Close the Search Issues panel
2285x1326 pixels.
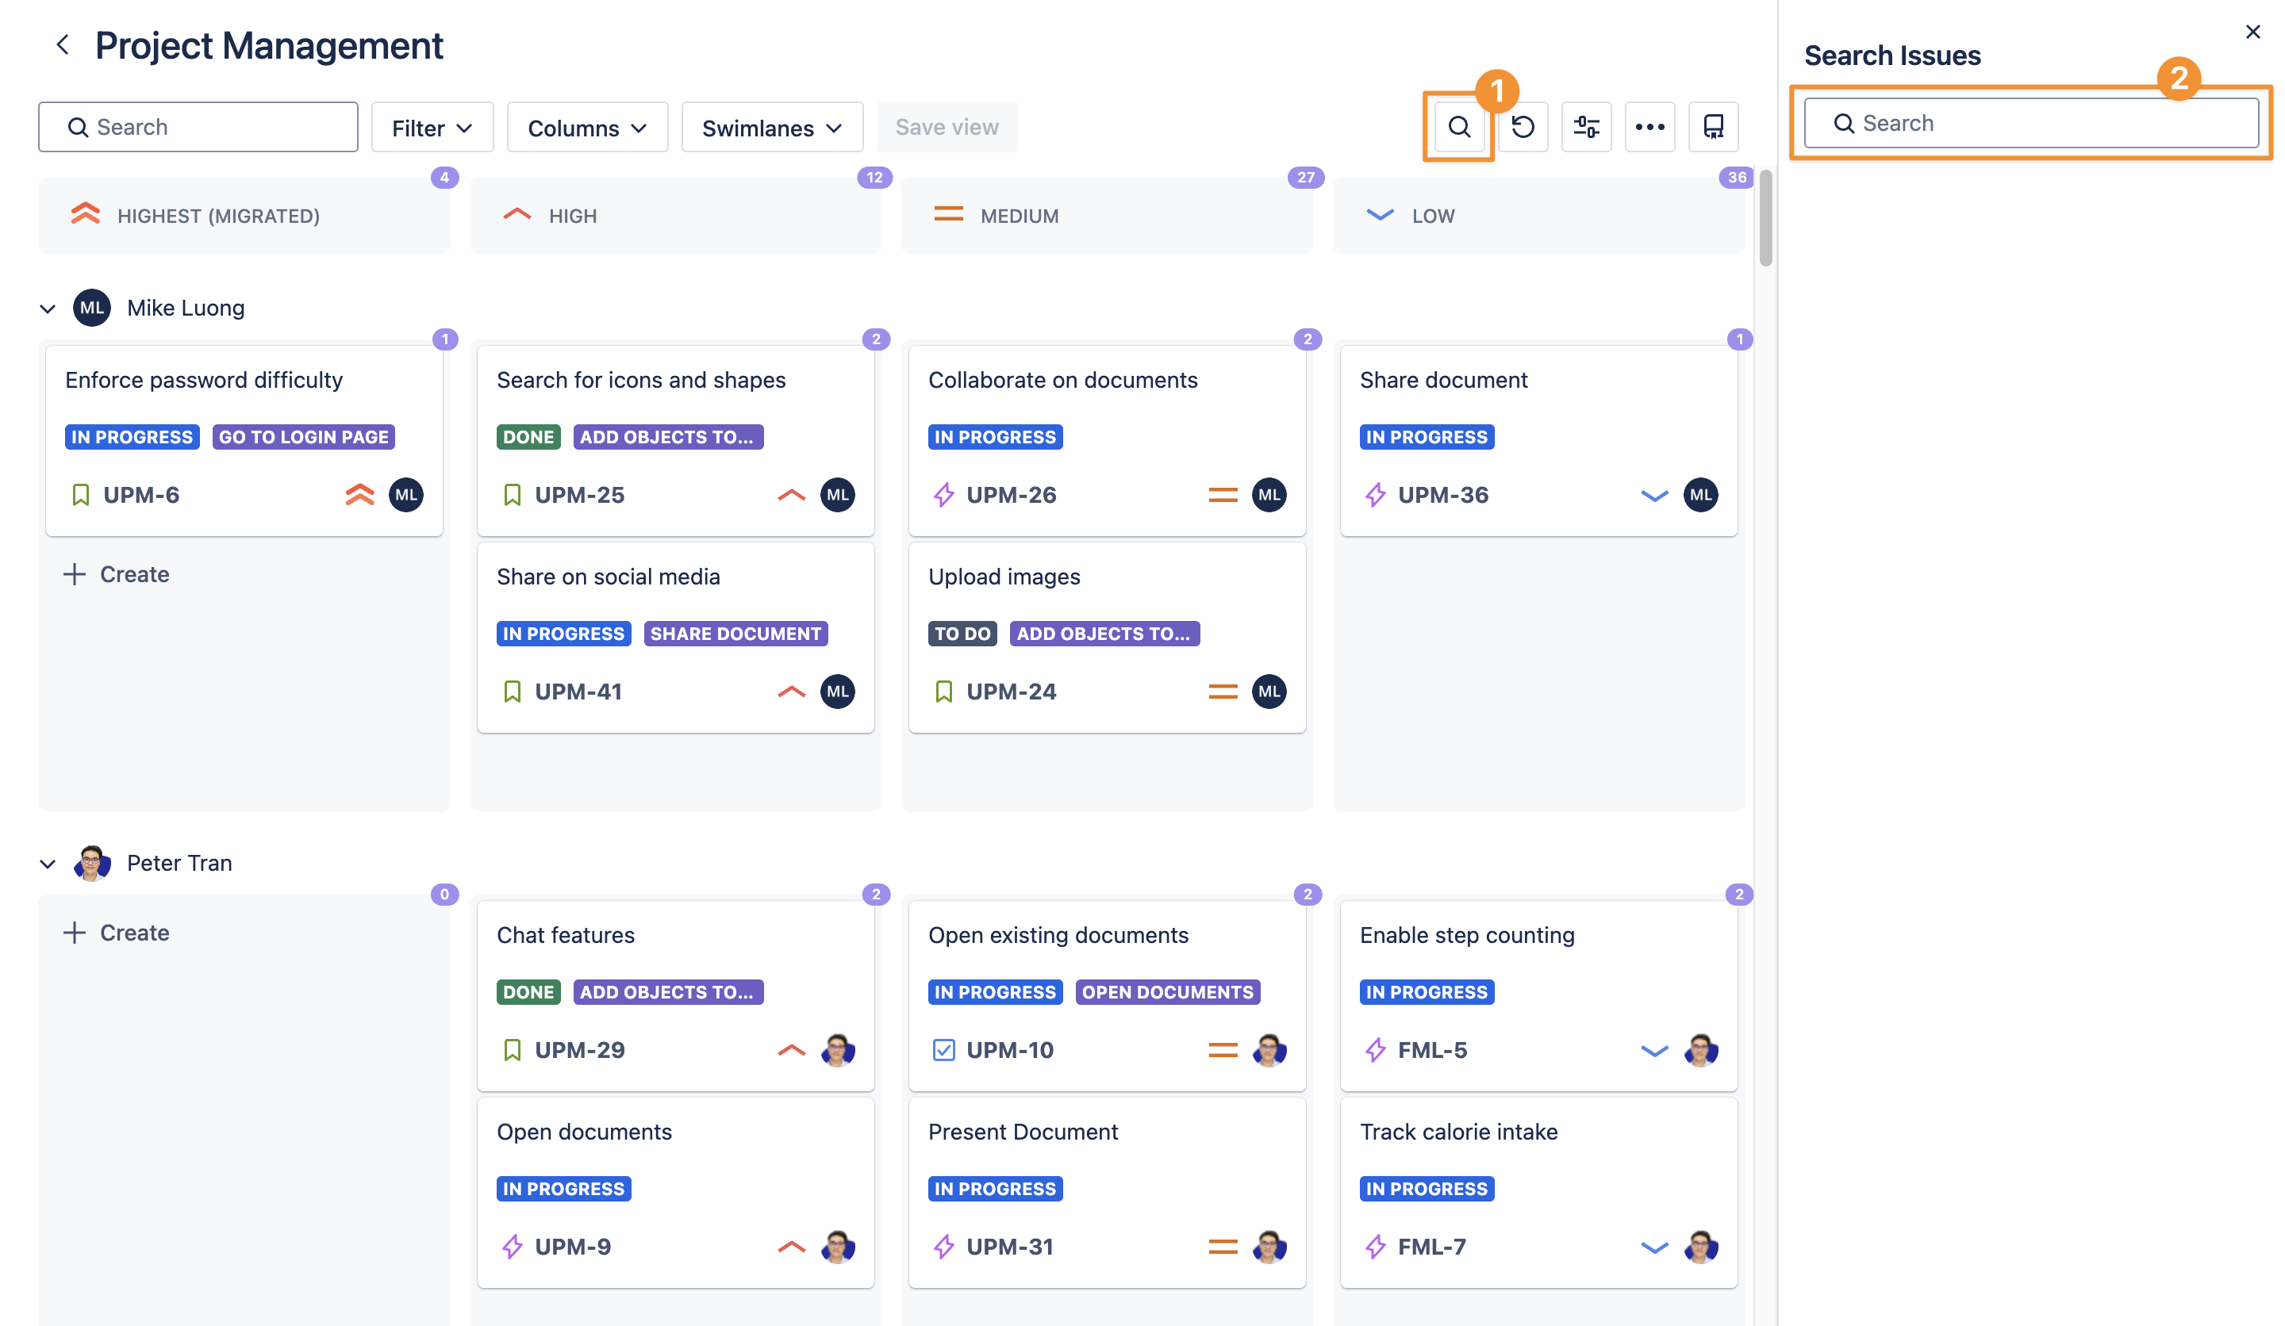pyautogui.click(x=2252, y=32)
